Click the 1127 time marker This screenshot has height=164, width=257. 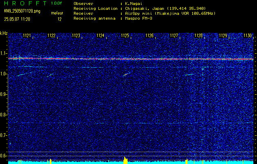click(x=174, y=35)
